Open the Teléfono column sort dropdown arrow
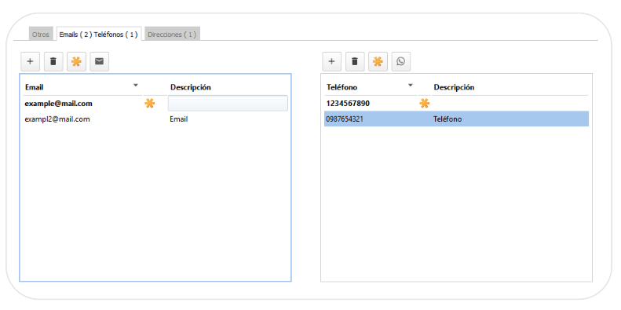The image size is (621, 310). pyautogui.click(x=411, y=85)
